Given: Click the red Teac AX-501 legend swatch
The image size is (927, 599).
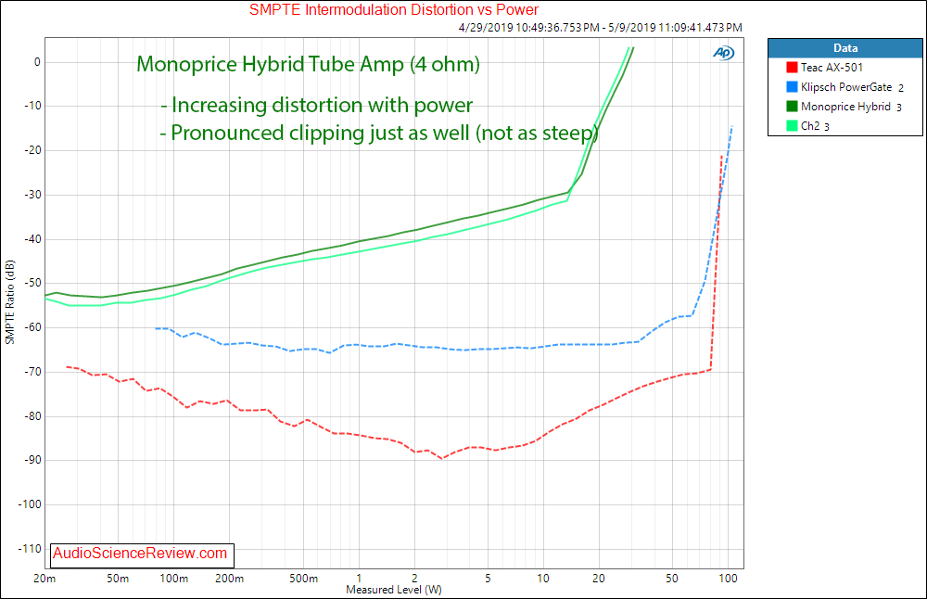Looking at the screenshot, I should tap(793, 68).
